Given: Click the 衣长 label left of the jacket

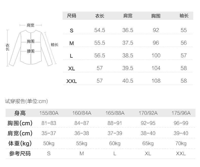Looking at the screenshot, I should [8, 47].
